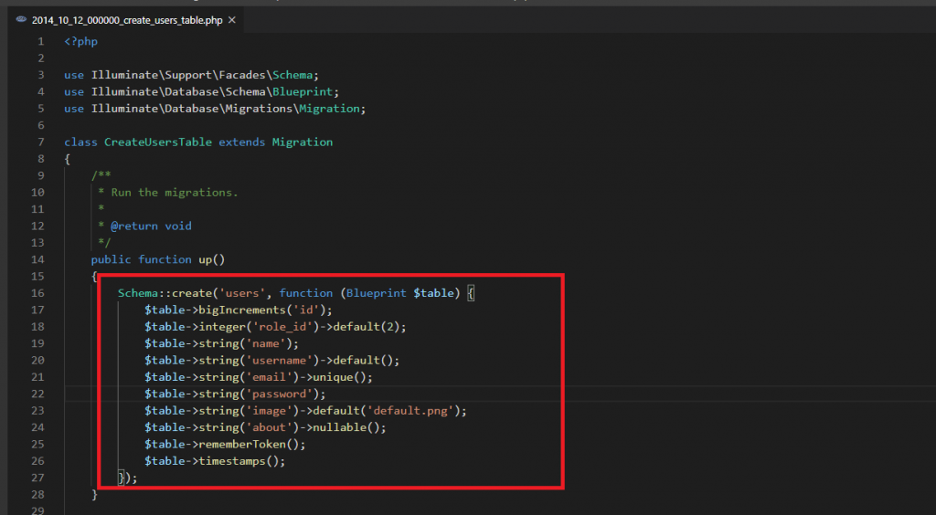Image resolution: width=936 pixels, height=515 pixels.
Task: Click Migration after the extends keyword
Action: point(303,142)
